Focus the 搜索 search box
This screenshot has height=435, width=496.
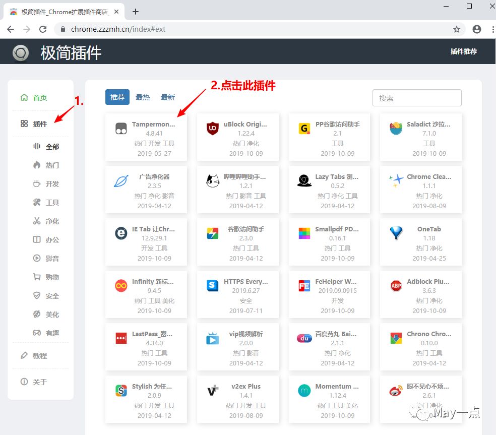(417, 98)
